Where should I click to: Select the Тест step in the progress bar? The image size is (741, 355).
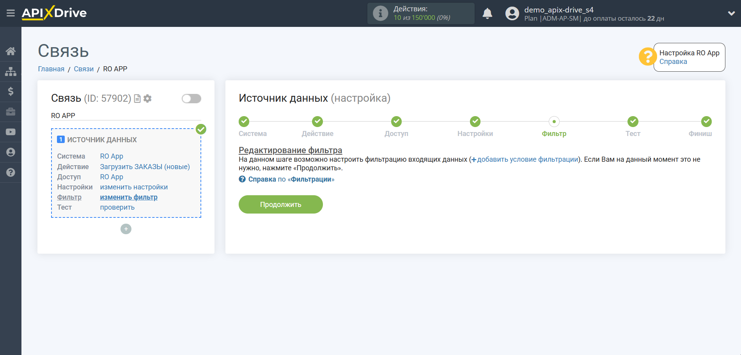[x=632, y=122]
